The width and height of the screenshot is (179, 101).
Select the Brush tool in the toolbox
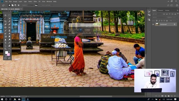[5, 31]
